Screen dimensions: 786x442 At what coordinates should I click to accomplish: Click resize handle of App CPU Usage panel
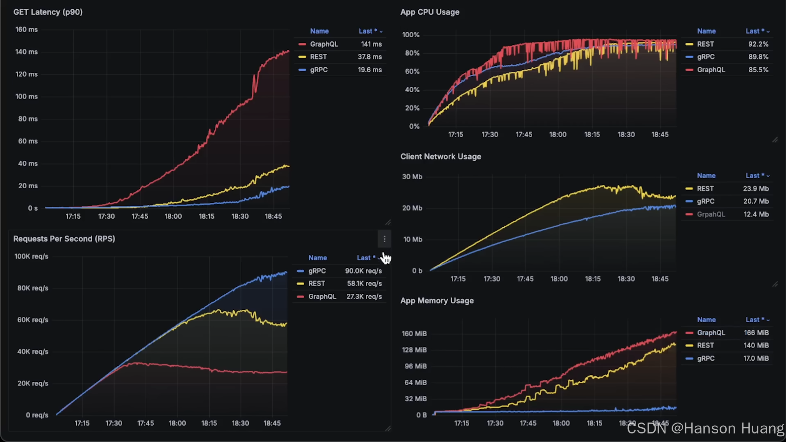(x=775, y=140)
